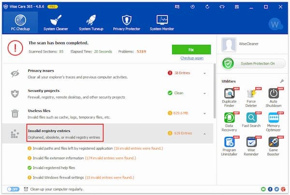Click the green Fix button

click(191, 50)
